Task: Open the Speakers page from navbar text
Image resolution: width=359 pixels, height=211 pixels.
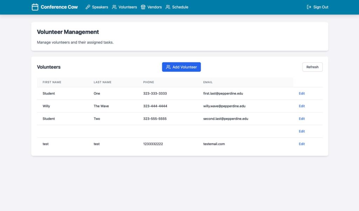Action: coord(100,7)
